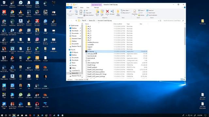Select the benchmark.dat file
Viewport: 209px width, 117px height.
point(116,56)
